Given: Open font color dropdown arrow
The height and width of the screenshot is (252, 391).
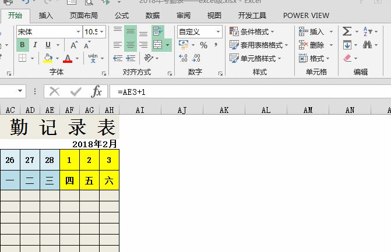Looking at the screenshot, I should pos(77,59).
